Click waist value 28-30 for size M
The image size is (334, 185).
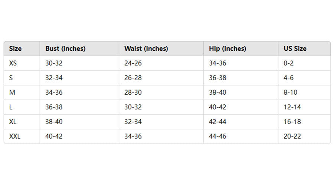coord(133,92)
